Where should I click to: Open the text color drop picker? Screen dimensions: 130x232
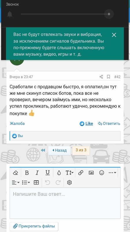pyautogui.click(x=59, y=173)
